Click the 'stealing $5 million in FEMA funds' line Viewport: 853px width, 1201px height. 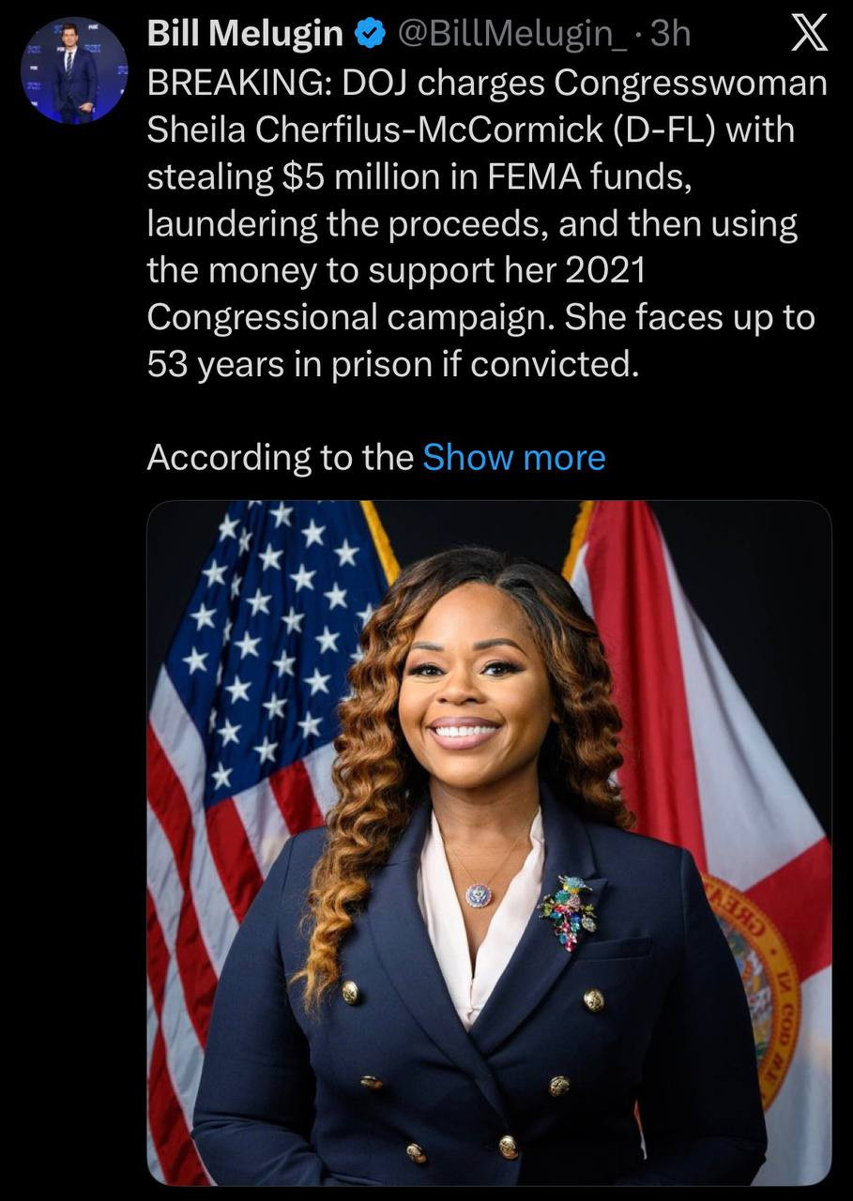(x=420, y=177)
